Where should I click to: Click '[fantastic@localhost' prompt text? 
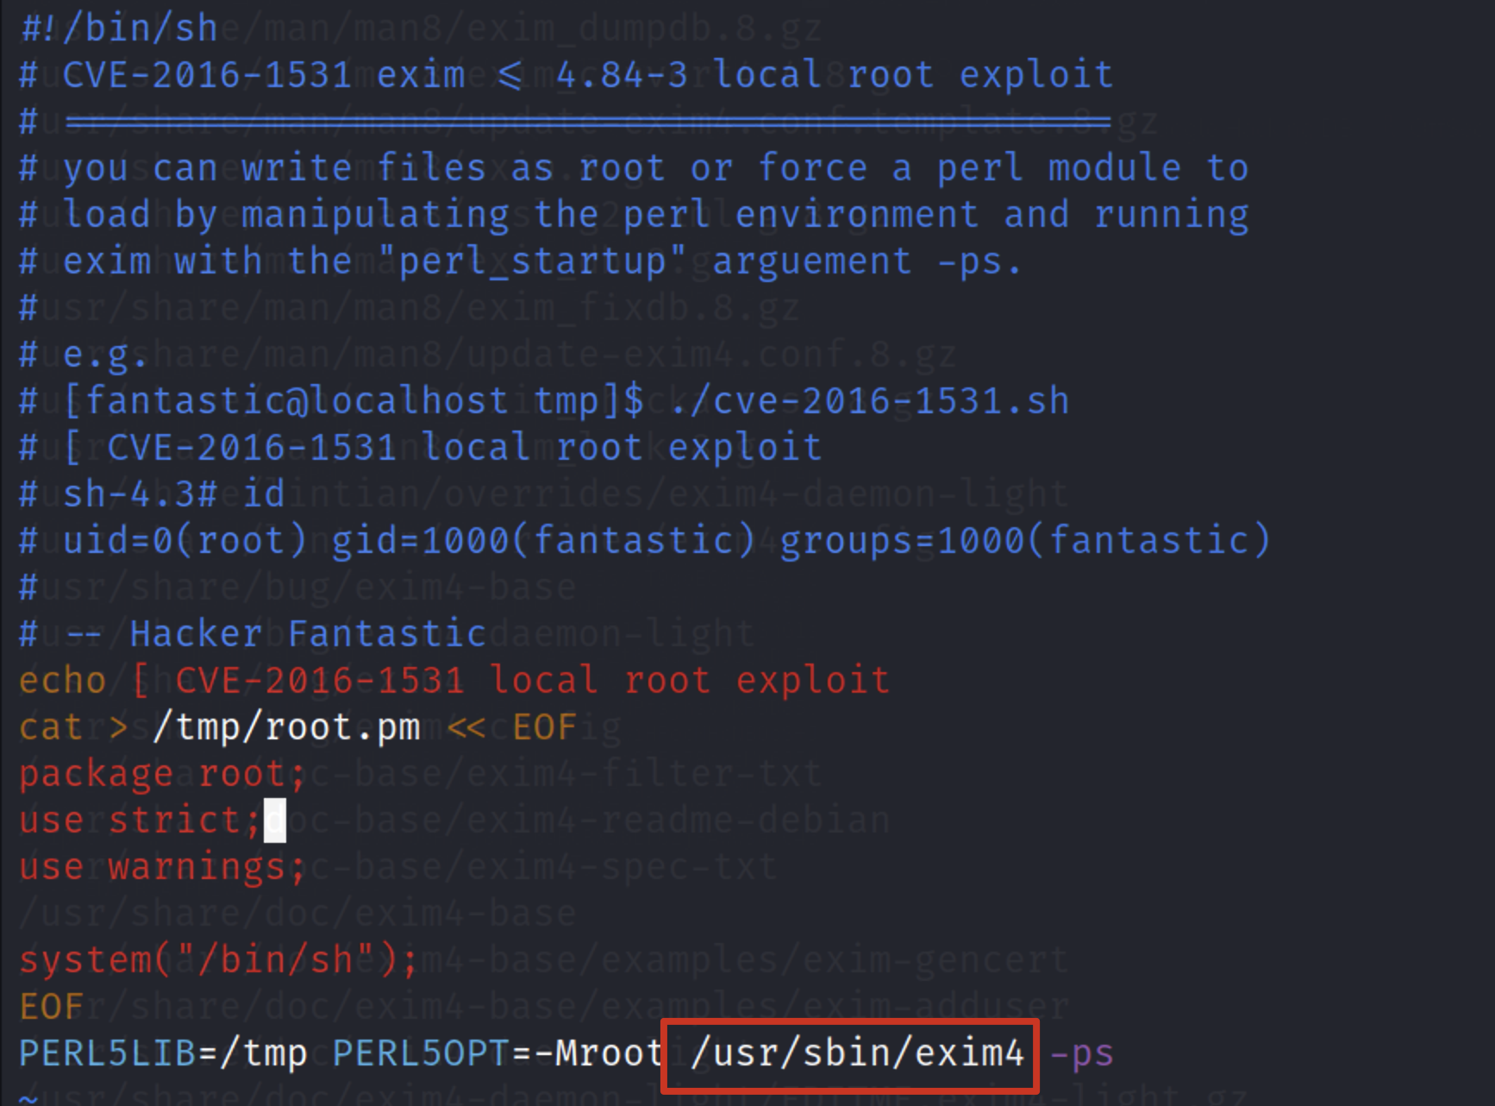286,401
